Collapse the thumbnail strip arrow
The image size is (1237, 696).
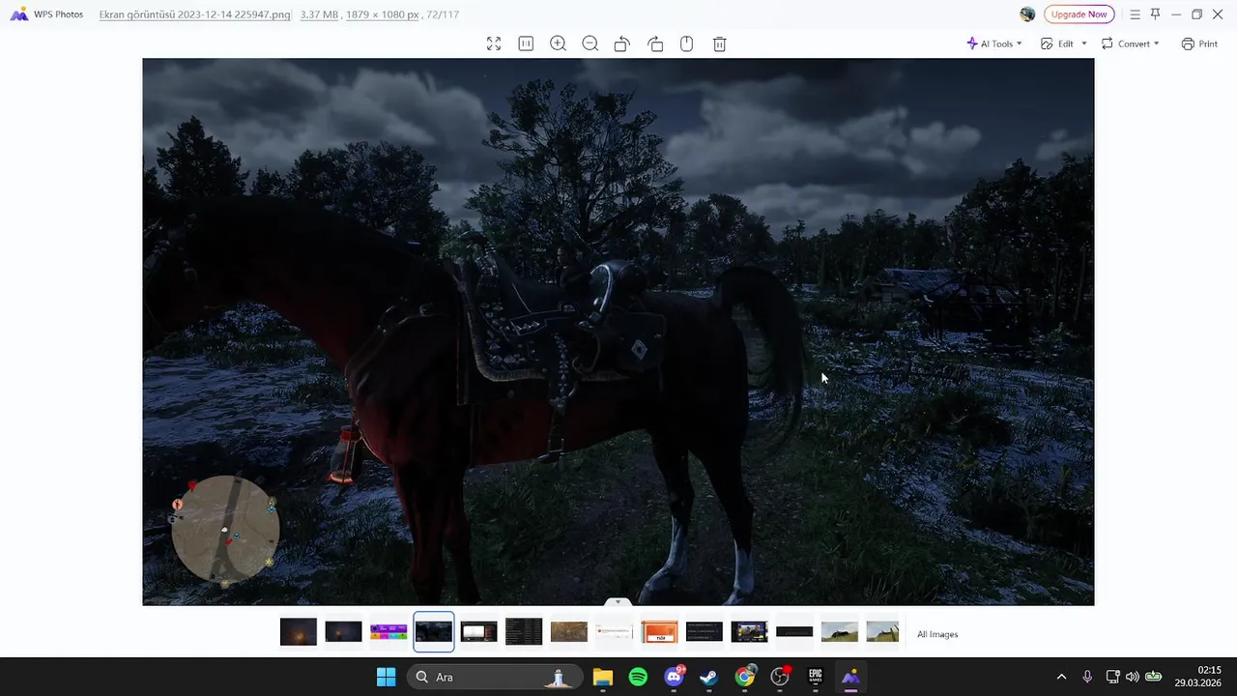(618, 602)
